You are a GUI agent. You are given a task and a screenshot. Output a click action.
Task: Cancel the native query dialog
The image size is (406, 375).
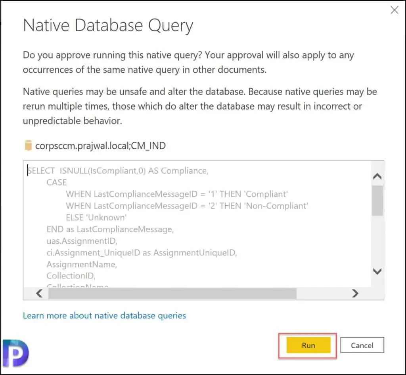(x=362, y=345)
